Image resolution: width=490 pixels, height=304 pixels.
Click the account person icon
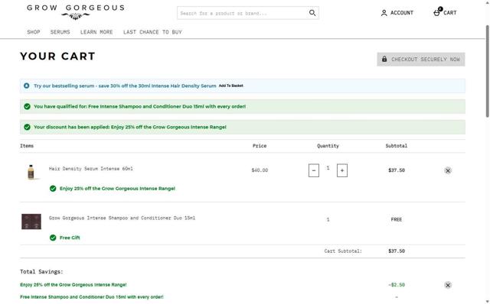point(384,13)
